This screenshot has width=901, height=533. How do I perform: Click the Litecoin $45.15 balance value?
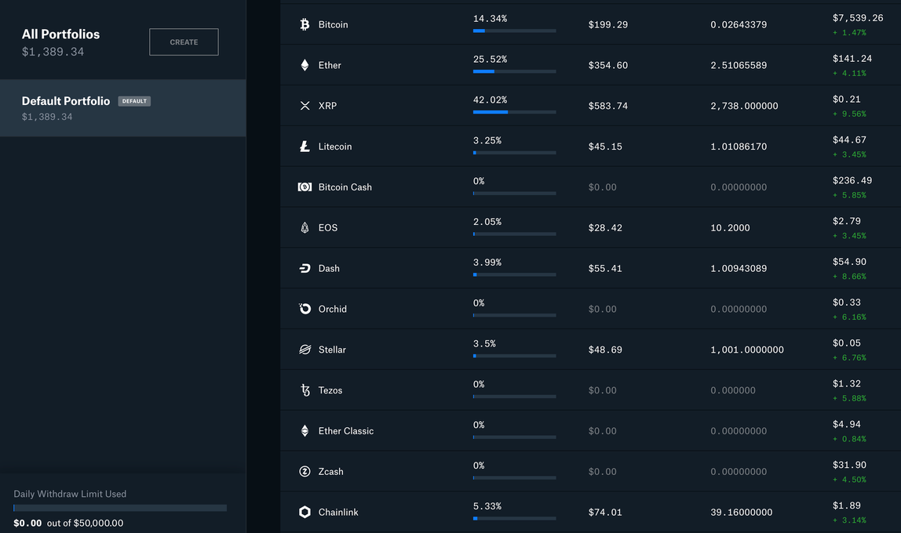click(605, 147)
